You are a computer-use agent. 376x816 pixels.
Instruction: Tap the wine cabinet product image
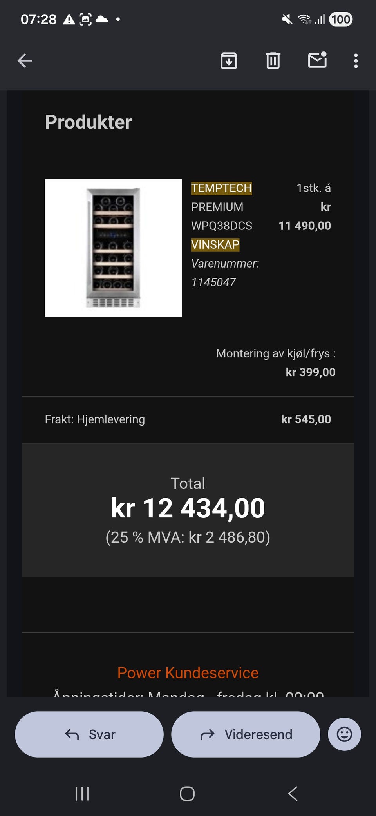pyautogui.click(x=113, y=248)
